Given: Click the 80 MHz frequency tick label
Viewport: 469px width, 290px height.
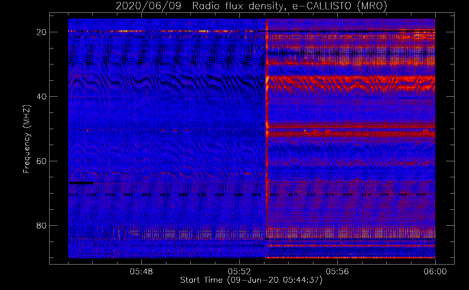Looking at the screenshot, I should tap(41, 225).
